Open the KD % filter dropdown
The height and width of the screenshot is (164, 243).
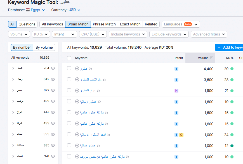41,34
